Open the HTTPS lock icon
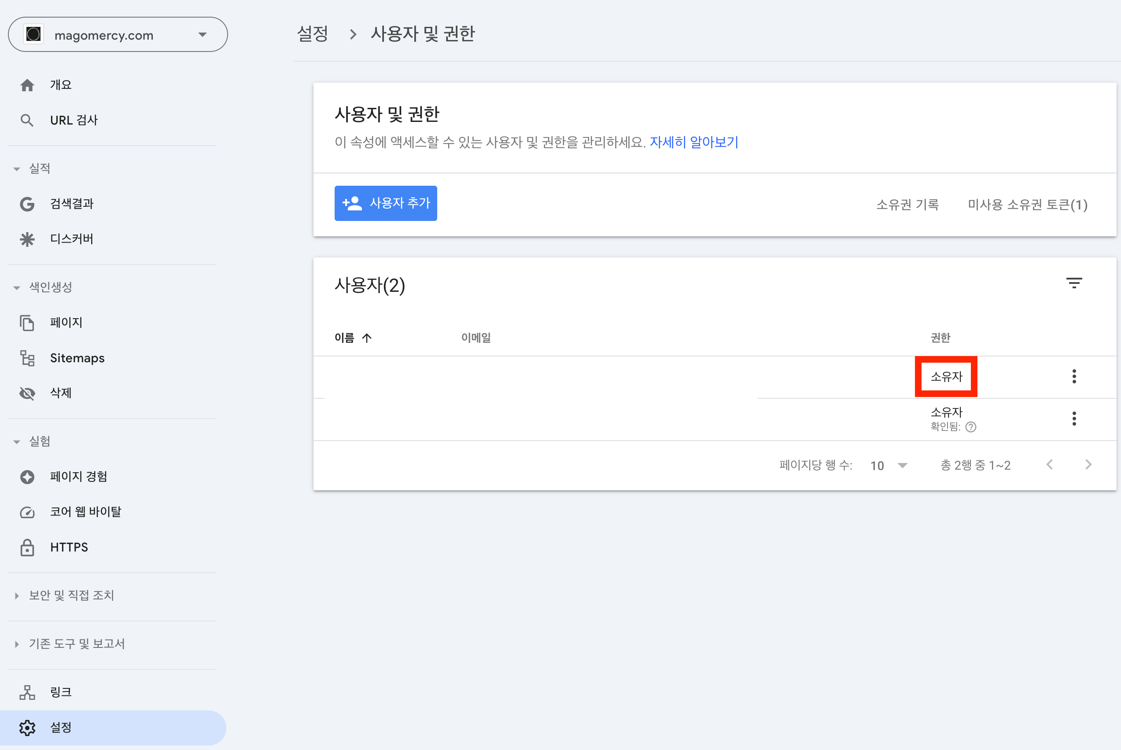This screenshot has height=750, width=1121. coord(27,547)
